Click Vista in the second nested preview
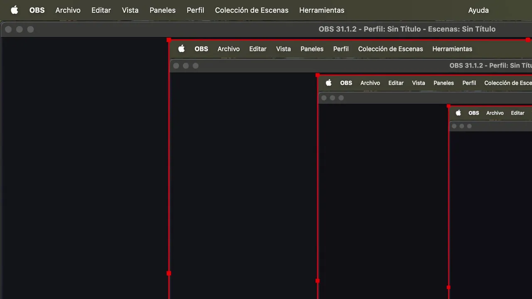Image resolution: width=532 pixels, height=299 pixels. click(x=419, y=83)
